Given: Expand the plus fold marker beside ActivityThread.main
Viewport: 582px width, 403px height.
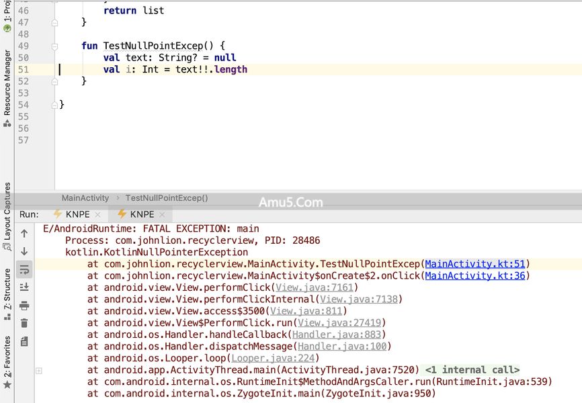Looking at the screenshot, I should [38, 370].
